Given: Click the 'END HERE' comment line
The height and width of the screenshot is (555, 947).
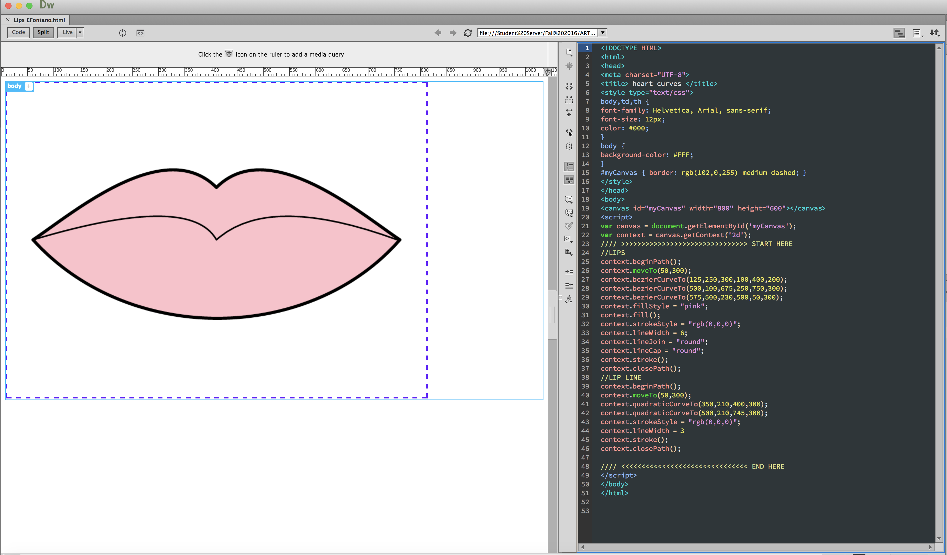Looking at the screenshot, I should (x=692, y=466).
